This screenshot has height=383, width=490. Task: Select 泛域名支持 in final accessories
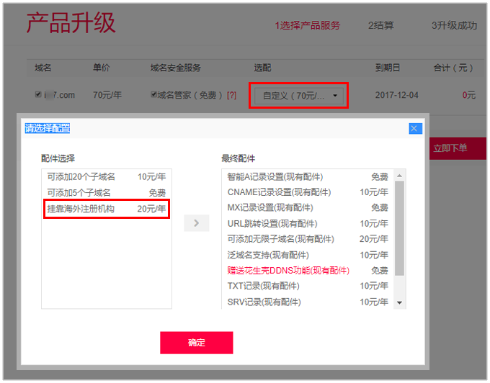(307, 255)
